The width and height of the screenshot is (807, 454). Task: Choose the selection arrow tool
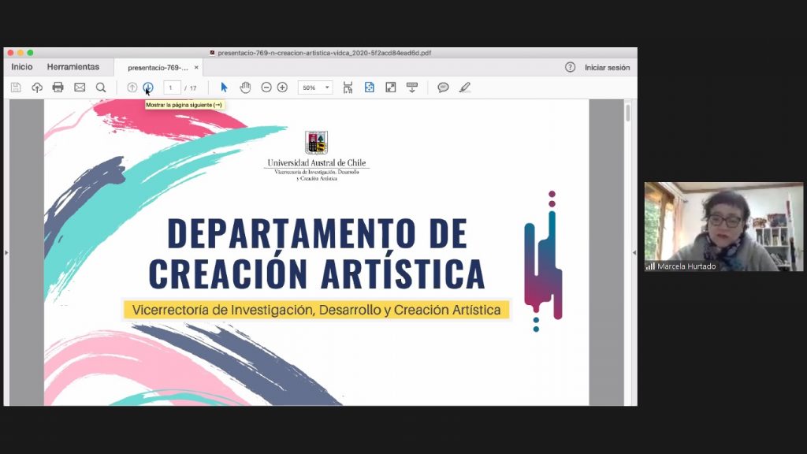click(x=224, y=87)
